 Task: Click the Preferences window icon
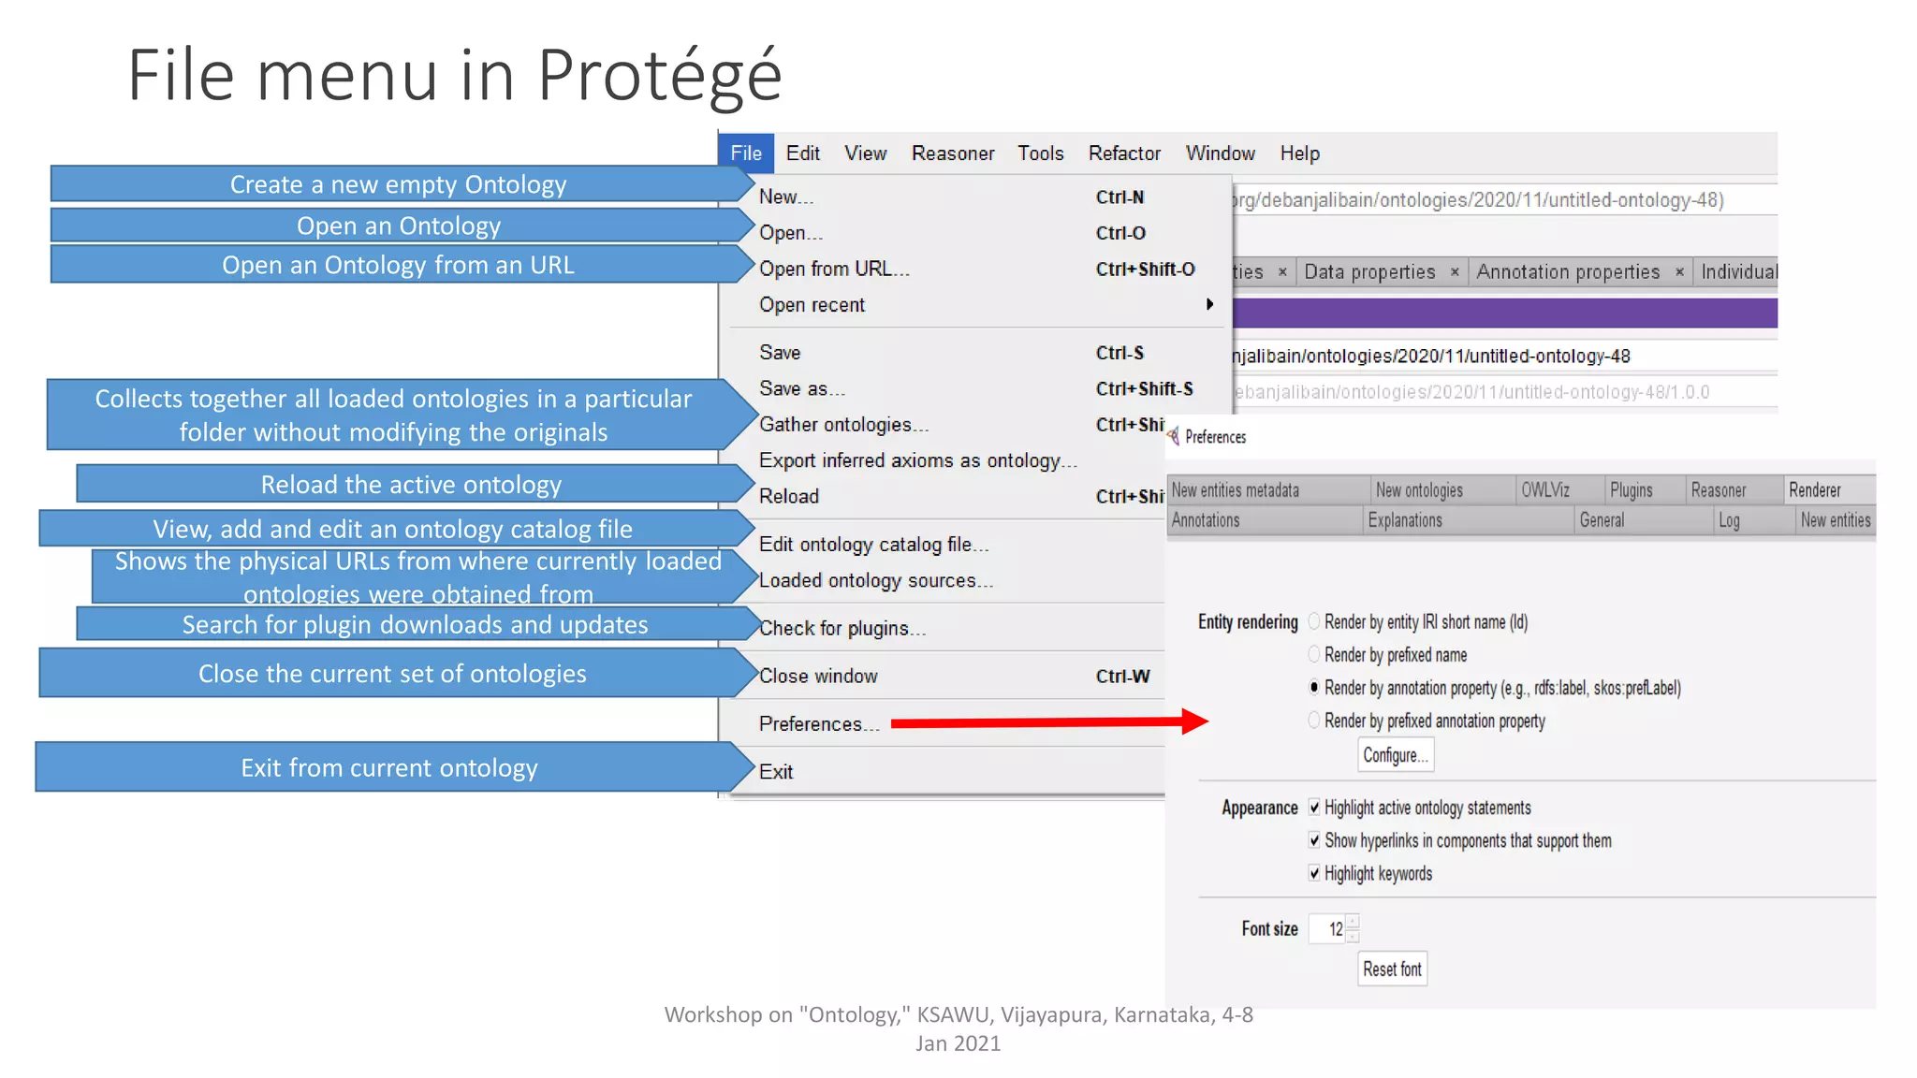click(x=1173, y=437)
